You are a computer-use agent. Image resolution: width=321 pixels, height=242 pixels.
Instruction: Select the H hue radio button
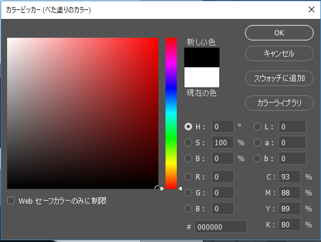tap(188, 126)
